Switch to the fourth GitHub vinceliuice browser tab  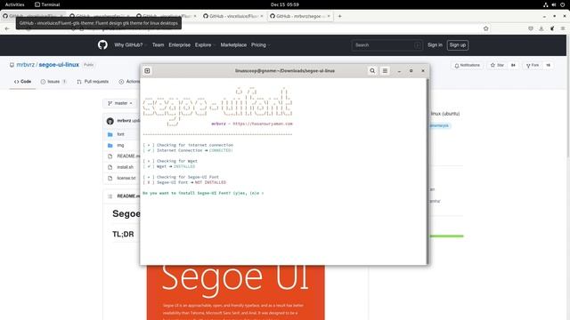coord(233,16)
